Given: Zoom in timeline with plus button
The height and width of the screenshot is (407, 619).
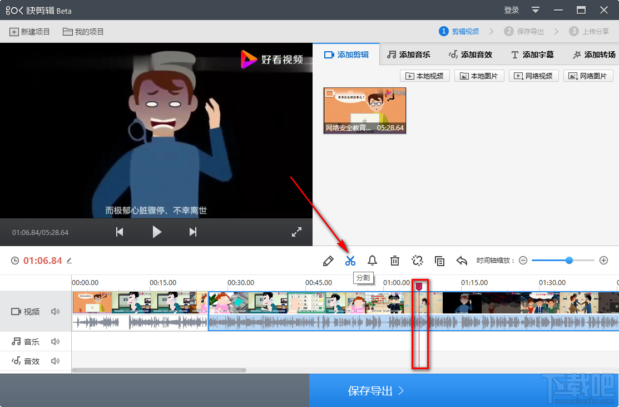Looking at the screenshot, I should (604, 261).
